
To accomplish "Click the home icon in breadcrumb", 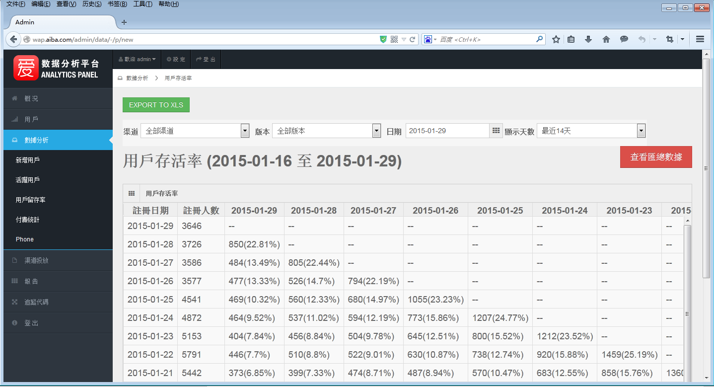I will [120, 78].
